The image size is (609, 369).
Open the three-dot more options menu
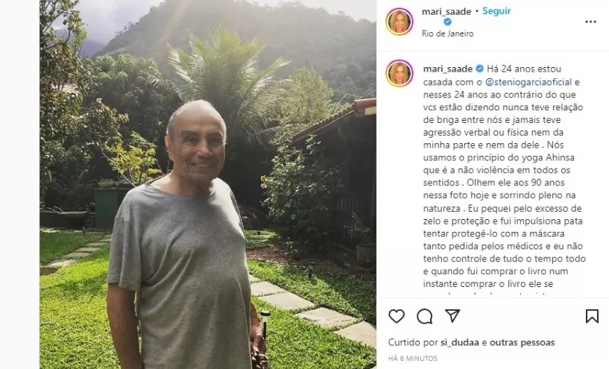[590, 22]
